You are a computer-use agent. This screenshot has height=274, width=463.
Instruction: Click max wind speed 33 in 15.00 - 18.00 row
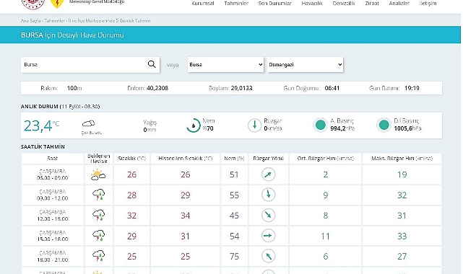(x=402, y=236)
